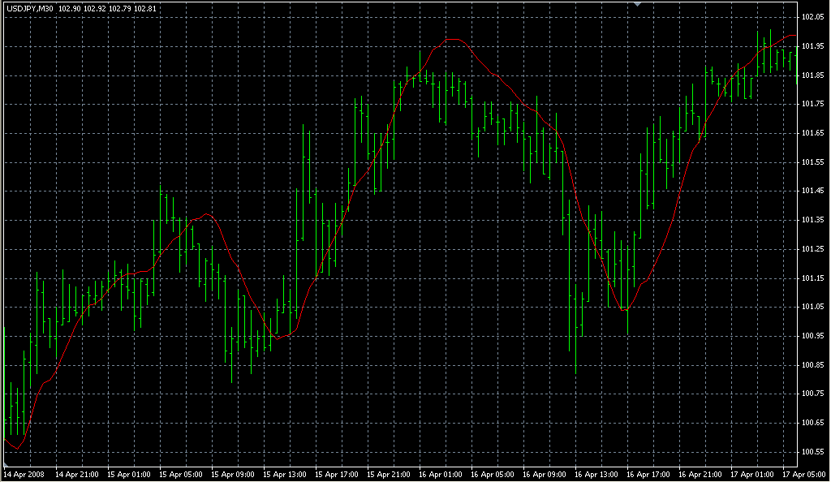Click the 102.05 price axis label
The width and height of the screenshot is (831, 482).
812,17
